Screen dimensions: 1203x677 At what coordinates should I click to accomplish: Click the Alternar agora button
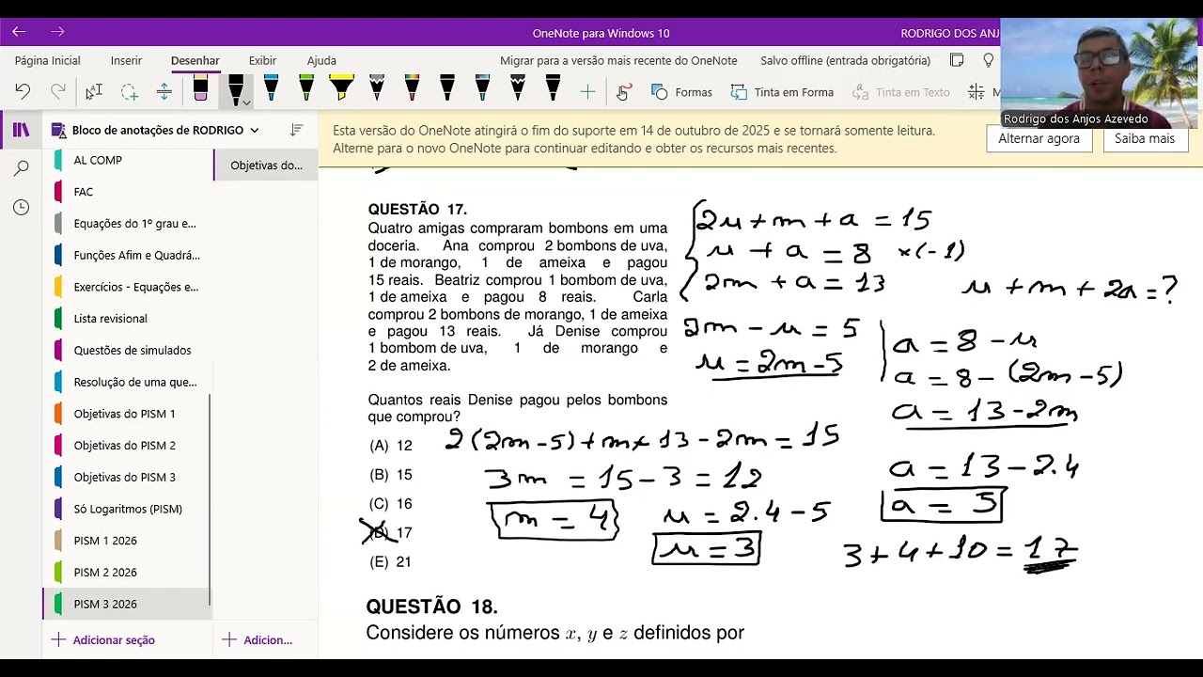tap(1039, 138)
